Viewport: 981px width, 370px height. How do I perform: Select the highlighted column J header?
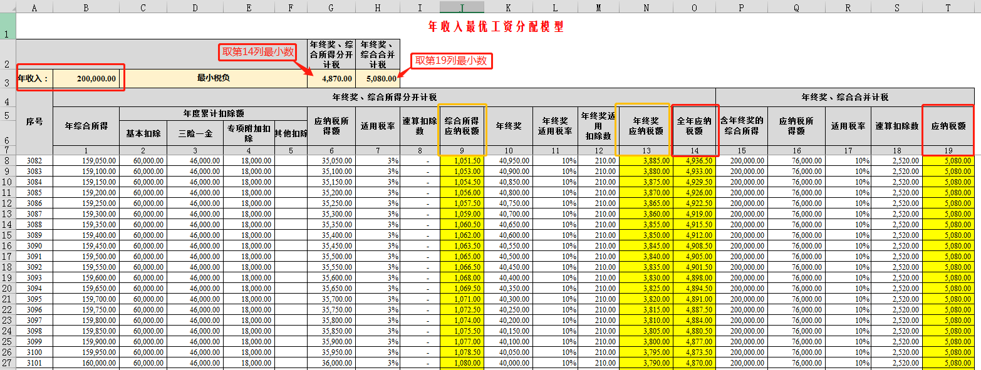click(x=462, y=7)
